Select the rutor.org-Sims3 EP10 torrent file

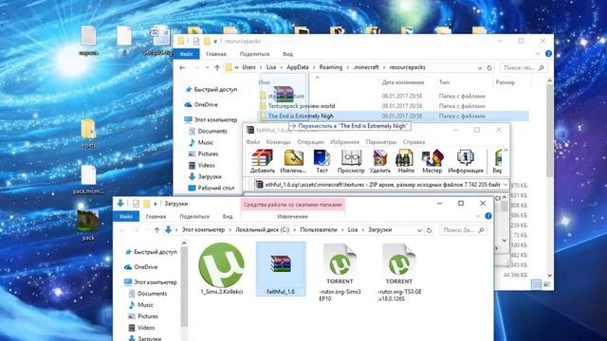(340, 272)
